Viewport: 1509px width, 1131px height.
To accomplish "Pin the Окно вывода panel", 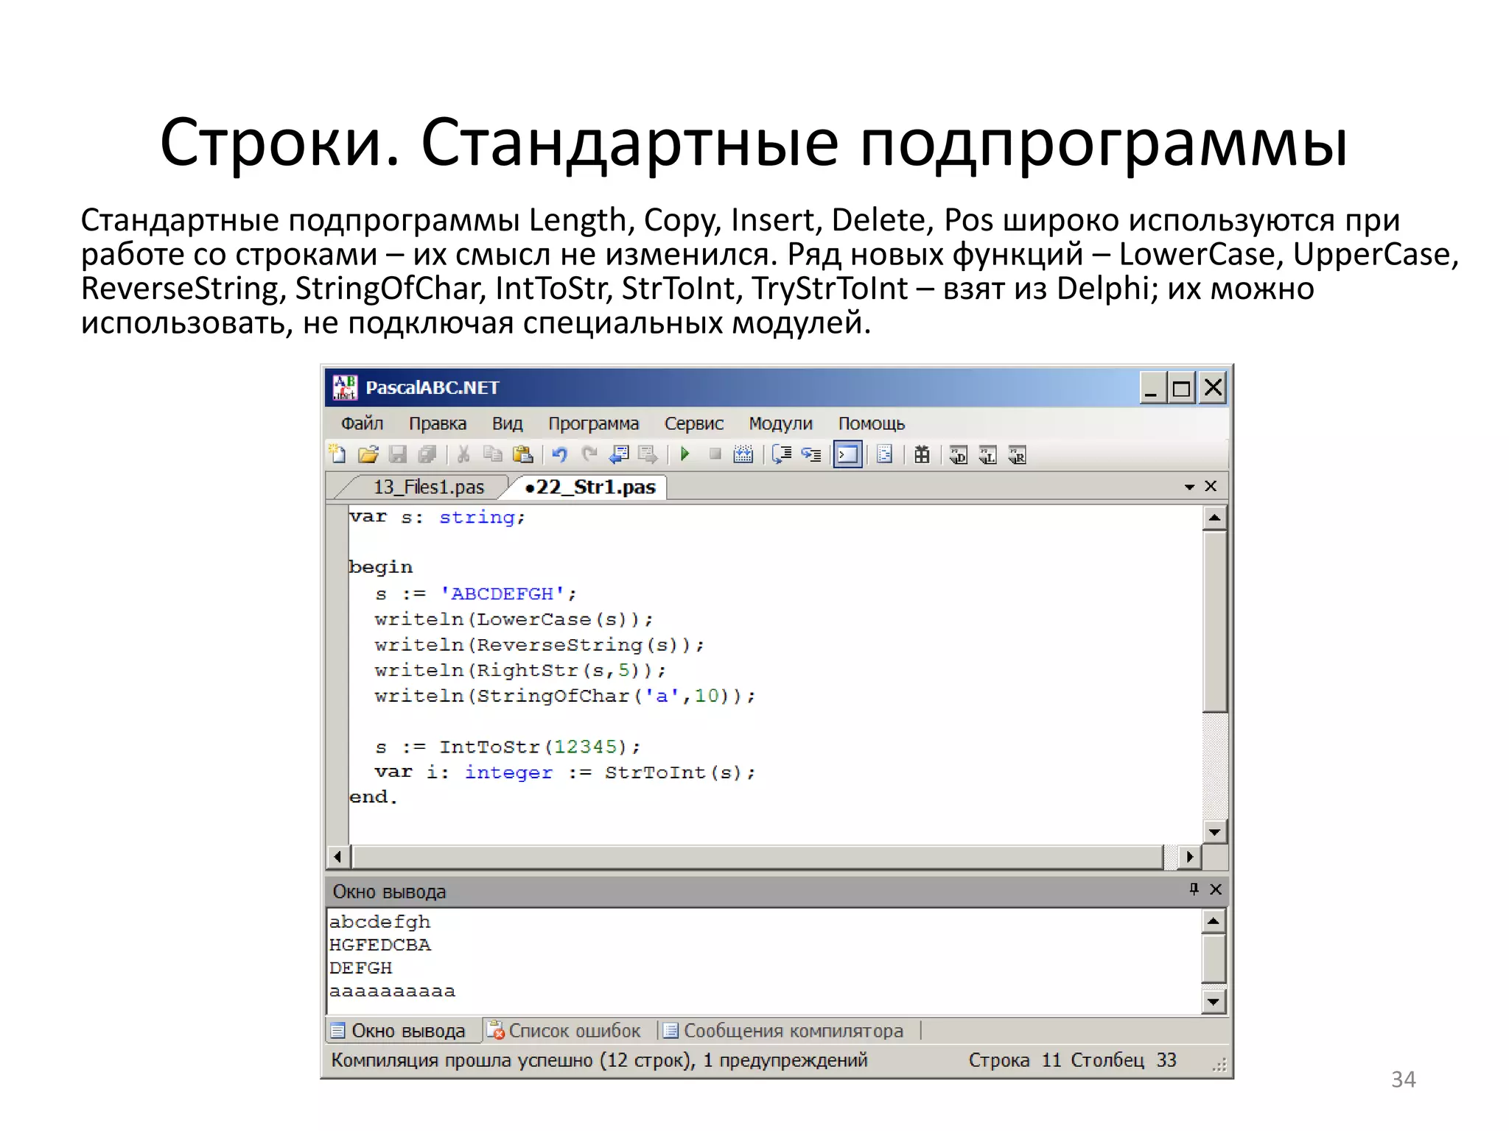I will (1194, 889).
